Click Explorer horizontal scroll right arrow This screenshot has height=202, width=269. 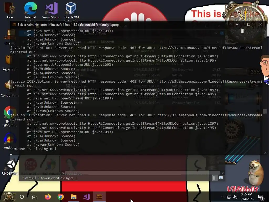(x=223, y=173)
